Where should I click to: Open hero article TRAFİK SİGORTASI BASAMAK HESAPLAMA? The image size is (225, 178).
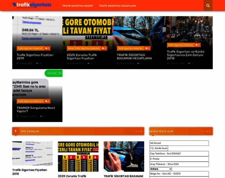point(134,57)
